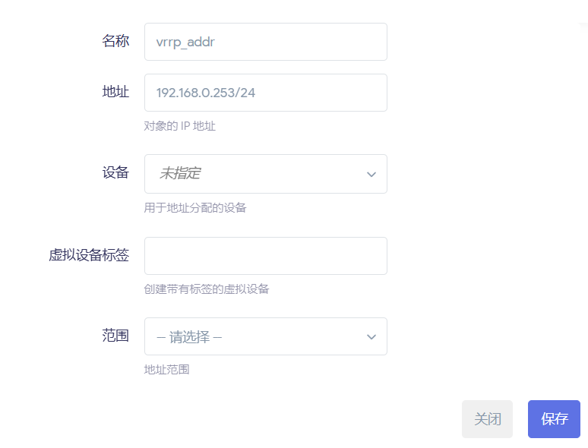Viewport: 588px width, 448px height.
Task: Click the hint text 地址范围
Action: coord(166,370)
